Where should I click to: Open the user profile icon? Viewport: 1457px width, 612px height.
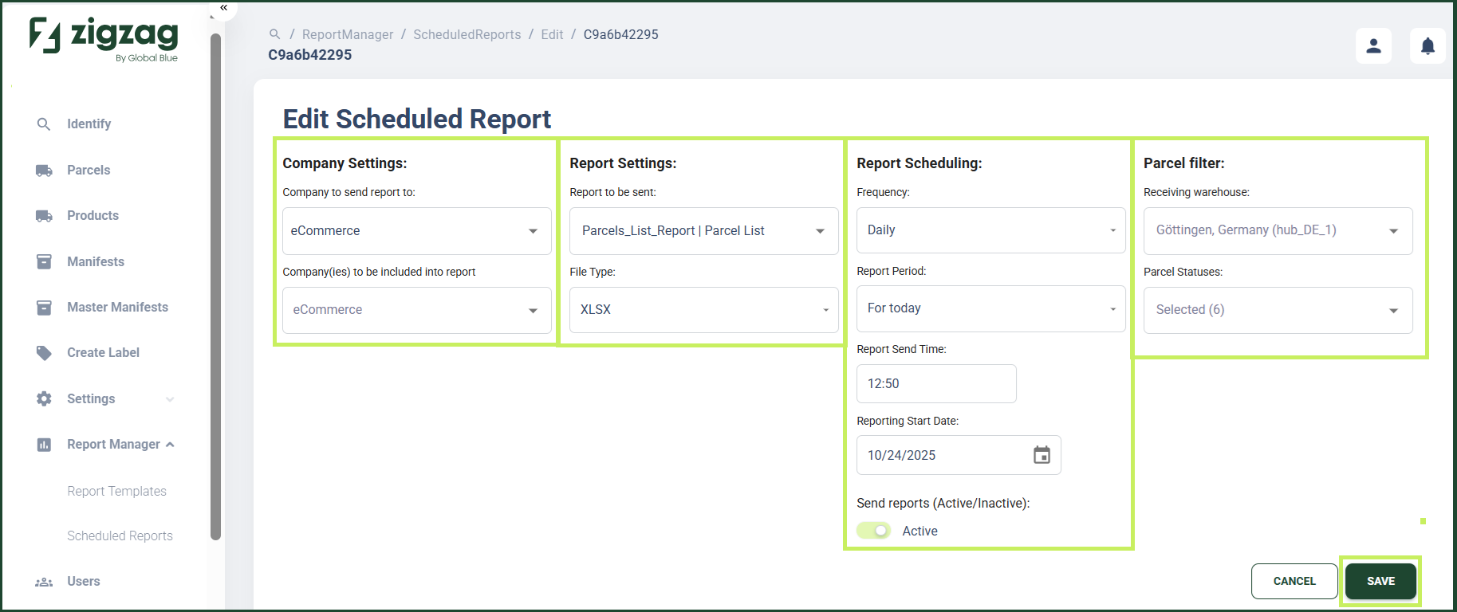click(x=1373, y=46)
